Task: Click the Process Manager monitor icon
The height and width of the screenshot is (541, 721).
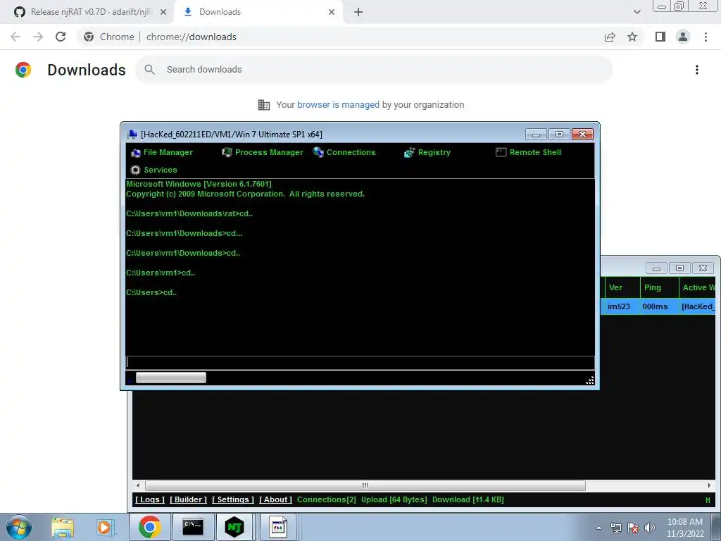Action: (227, 152)
